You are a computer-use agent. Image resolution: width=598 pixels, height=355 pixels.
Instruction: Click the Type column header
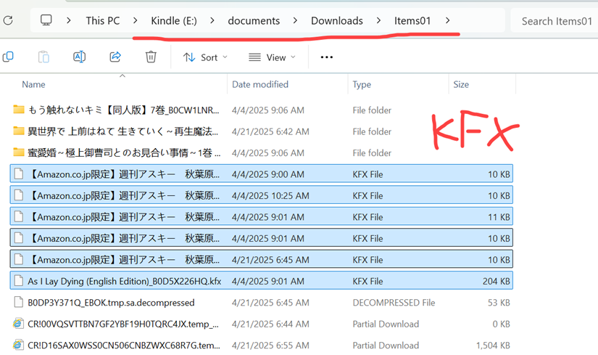tap(362, 85)
